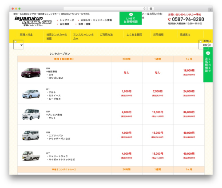Select 店舗案内 menu item
Screen dimensions: 222x188
click(185, 35)
